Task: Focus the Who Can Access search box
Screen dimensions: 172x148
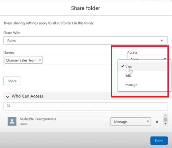Action: coord(85,106)
